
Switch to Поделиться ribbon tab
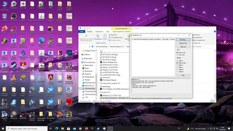99,32
